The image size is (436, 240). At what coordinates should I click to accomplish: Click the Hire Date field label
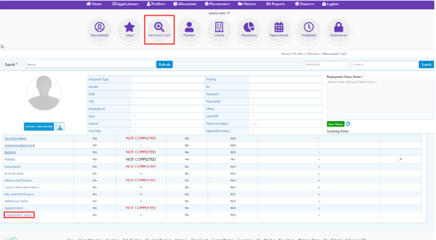tap(94, 131)
